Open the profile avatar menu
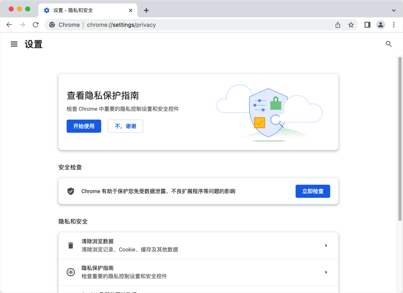 [x=381, y=25]
